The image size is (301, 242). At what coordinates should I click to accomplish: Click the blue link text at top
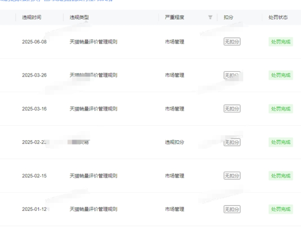click(x=56, y=1)
